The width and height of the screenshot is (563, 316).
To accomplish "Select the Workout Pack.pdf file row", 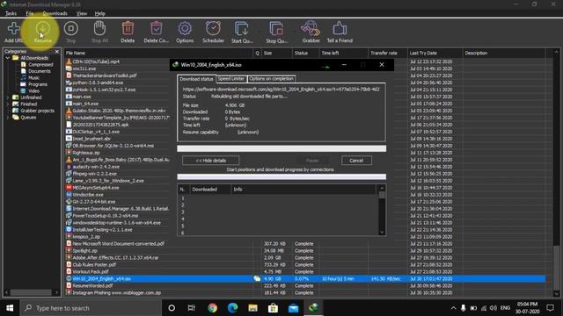I will click(x=305, y=271).
